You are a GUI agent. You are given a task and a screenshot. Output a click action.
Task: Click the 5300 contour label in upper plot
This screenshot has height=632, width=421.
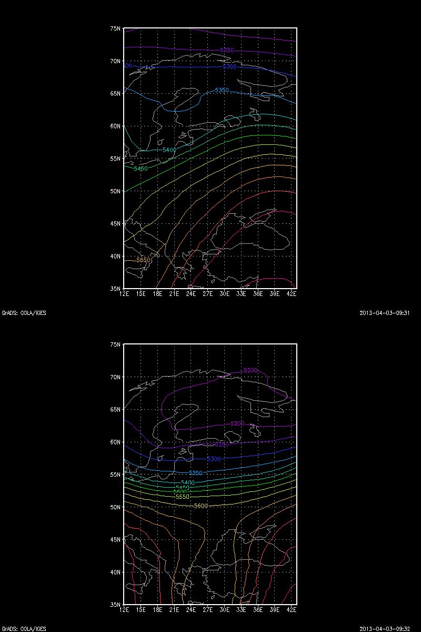tap(230, 67)
